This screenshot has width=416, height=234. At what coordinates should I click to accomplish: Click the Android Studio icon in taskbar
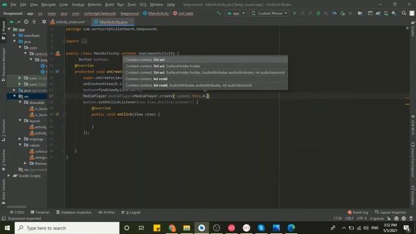coord(201,228)
